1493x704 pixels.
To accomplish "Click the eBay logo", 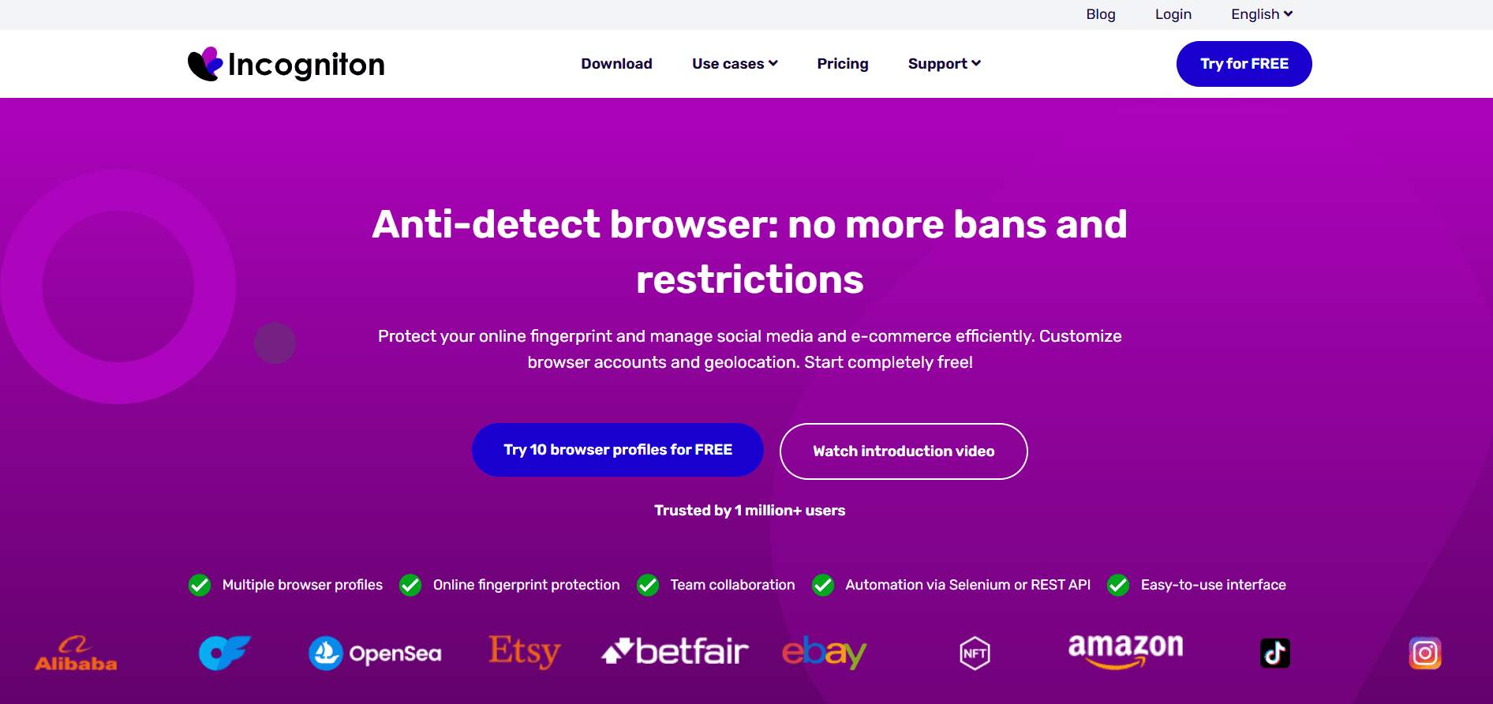I will pos(824,653).
